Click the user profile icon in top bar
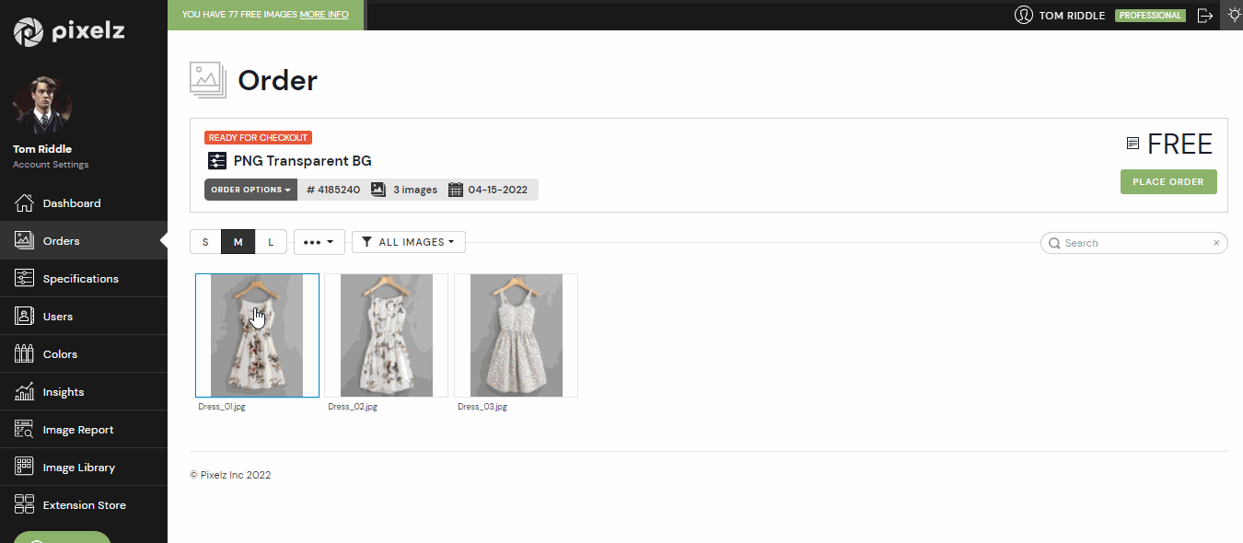This screenshot has width=1243, height=543. coord(1023,15)
